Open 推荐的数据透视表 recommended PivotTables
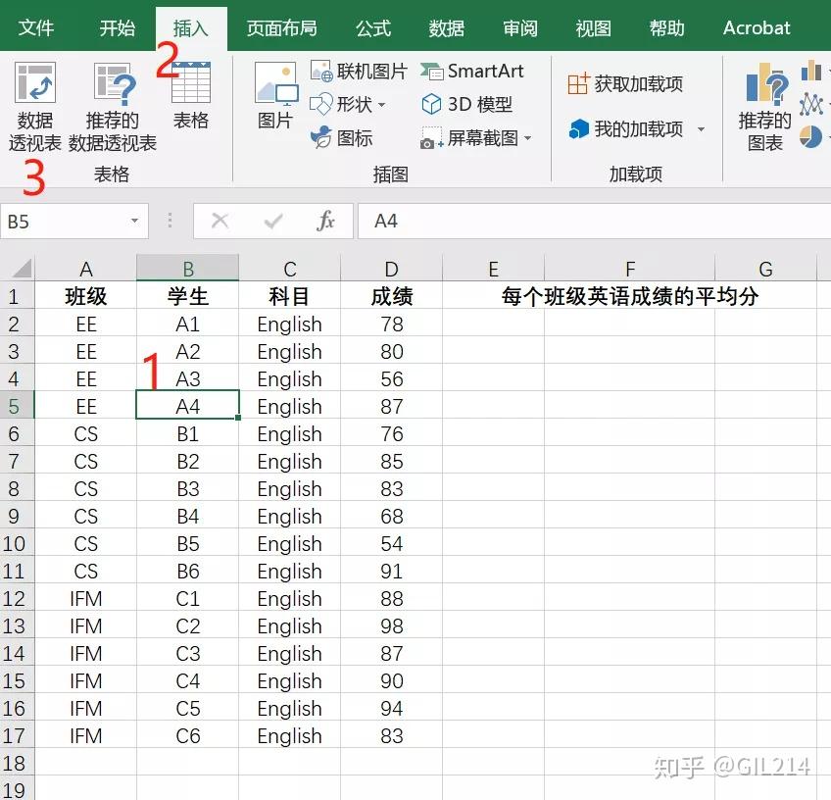Viewport: 831px width, 800px height. point(113,107)
